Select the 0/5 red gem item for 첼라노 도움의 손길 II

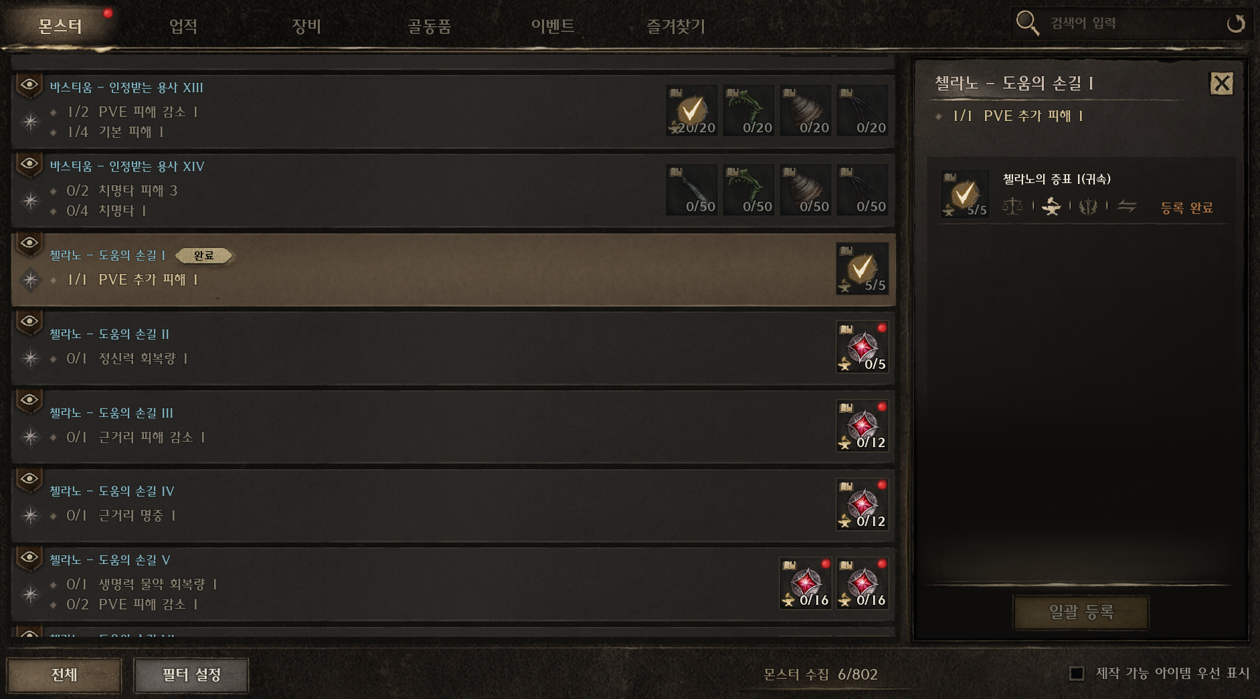tap(863, 347)
